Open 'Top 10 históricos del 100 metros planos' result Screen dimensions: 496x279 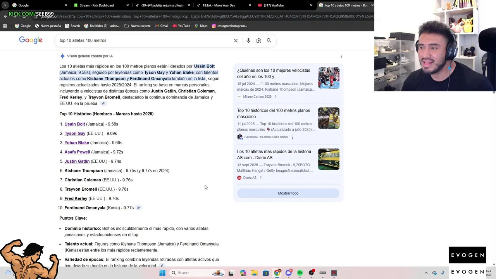click(x=274, y=114)
